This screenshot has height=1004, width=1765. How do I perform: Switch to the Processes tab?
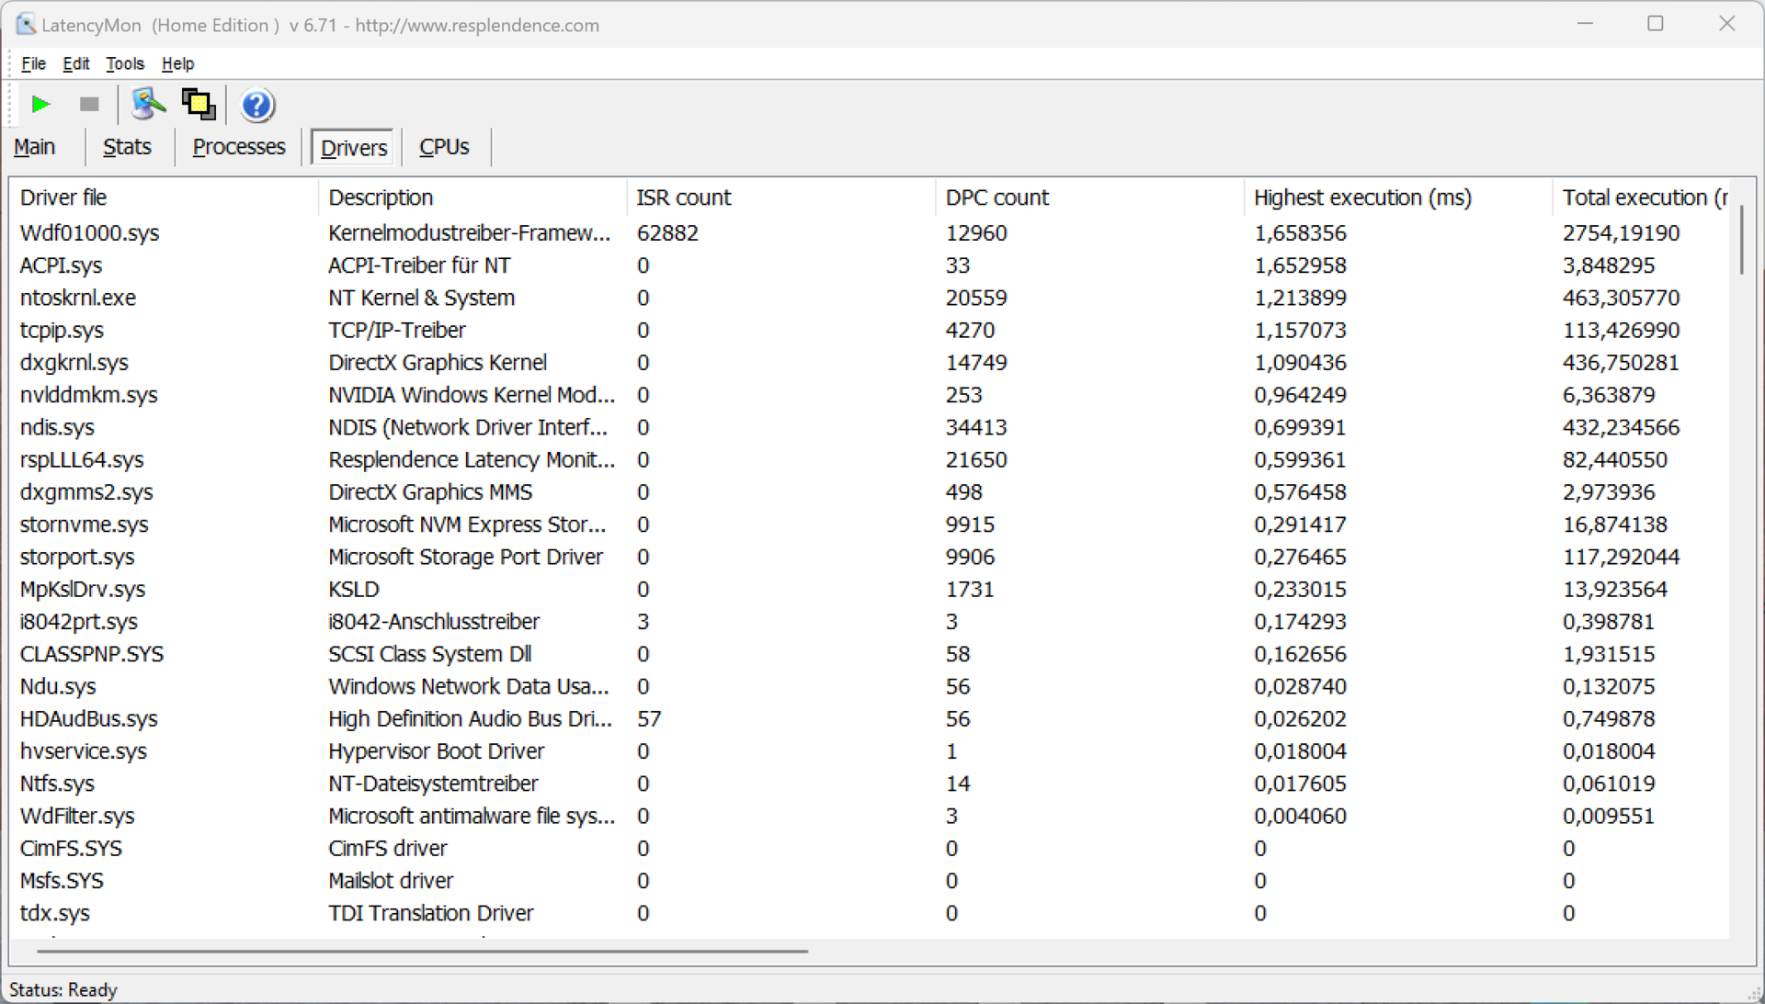(238, 147)
